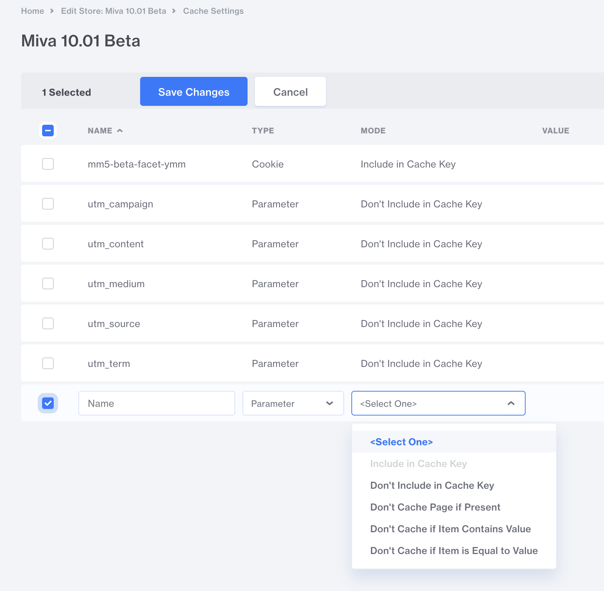Sort by the NAME column header
This screenshot has width=604, height=591.
(105, 131)
